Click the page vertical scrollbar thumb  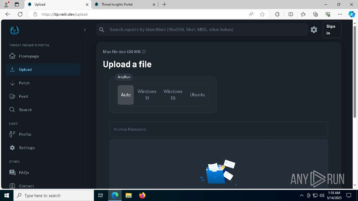pos(355,71)
